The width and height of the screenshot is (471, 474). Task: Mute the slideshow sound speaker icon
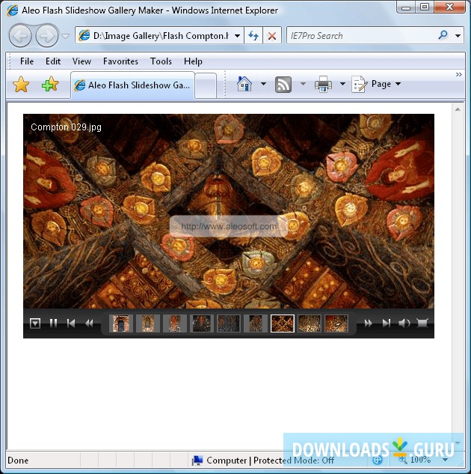(x=404, y=323)
